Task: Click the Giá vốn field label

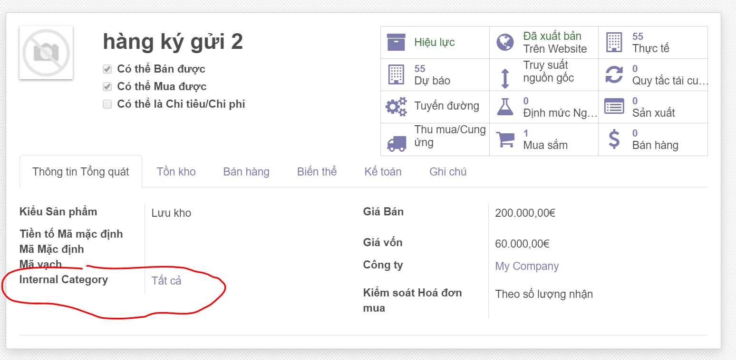Action: tap(383, 242)
